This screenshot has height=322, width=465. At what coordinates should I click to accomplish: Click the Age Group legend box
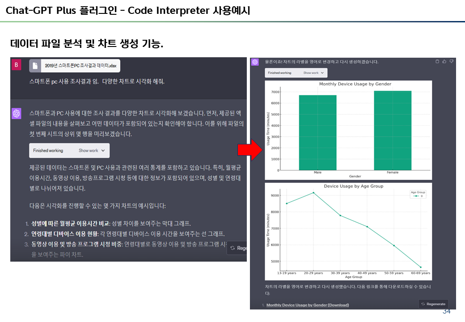click(418, 194)
